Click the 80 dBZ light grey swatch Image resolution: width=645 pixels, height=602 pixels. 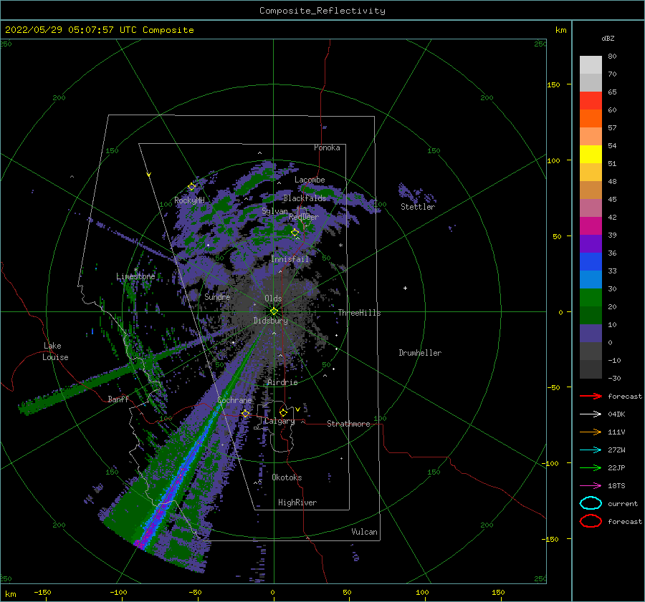tap(591, 65)
